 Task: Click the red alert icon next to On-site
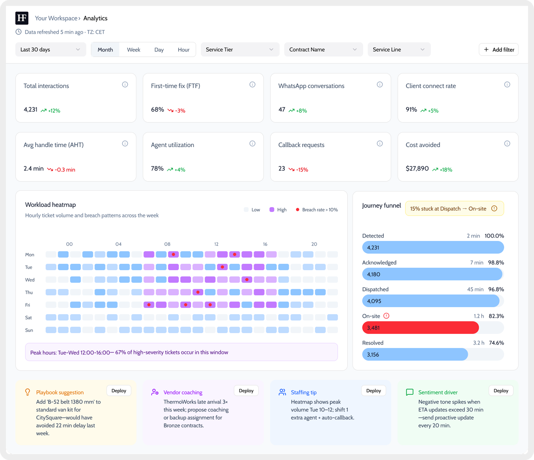pos(386,316)
